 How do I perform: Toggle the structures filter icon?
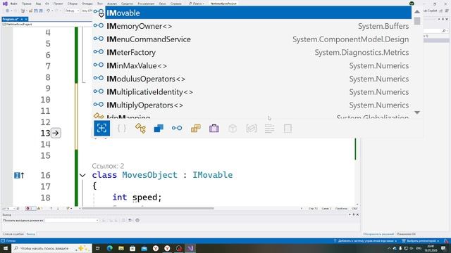[x=196, y=128]
